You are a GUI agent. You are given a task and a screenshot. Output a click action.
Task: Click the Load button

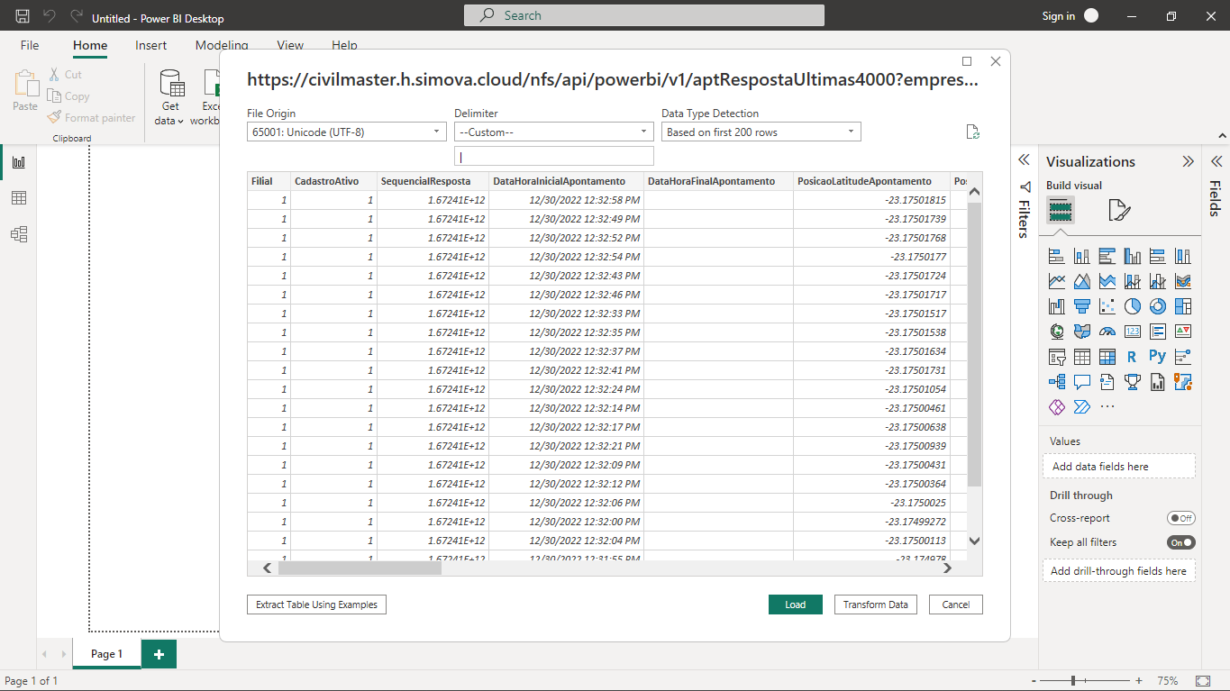[x=795, y=605]
